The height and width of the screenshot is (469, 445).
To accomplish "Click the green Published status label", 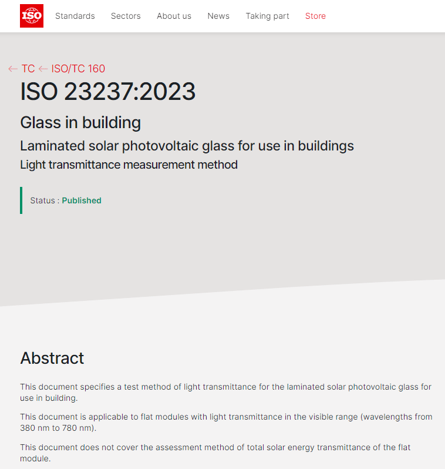I will coord(82,200).
